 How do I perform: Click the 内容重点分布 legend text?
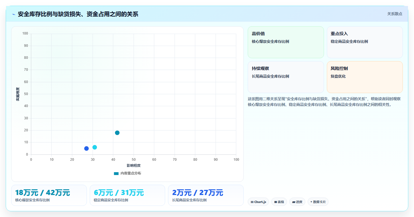click(131, 173)
